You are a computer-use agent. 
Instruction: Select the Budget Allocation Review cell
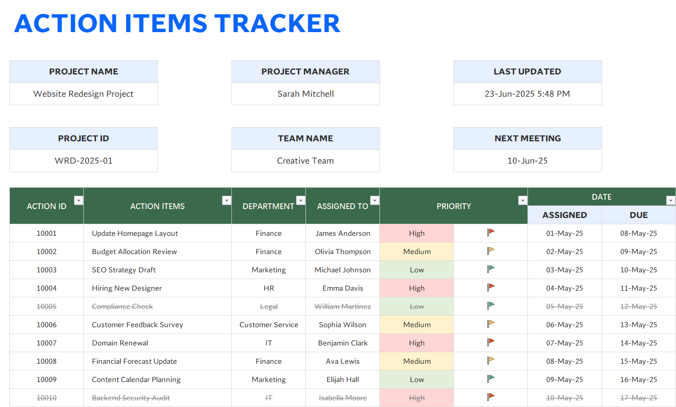click(157, 251)
